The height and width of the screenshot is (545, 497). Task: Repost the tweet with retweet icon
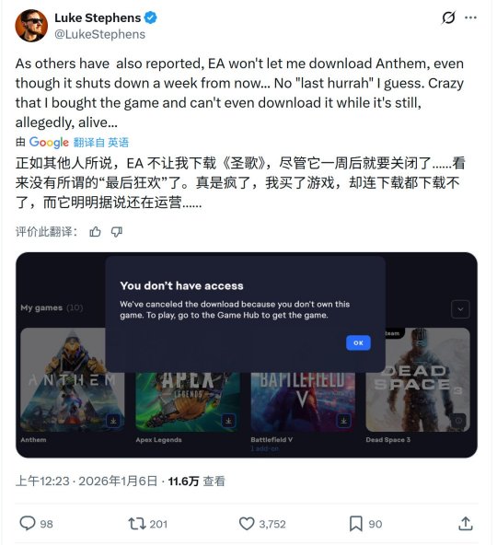tap(137, 524)
